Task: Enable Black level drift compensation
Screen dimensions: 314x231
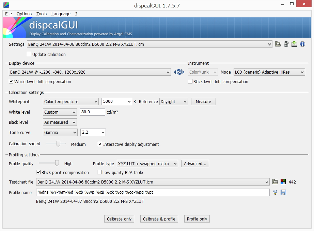Action: [x=218, y=81]
